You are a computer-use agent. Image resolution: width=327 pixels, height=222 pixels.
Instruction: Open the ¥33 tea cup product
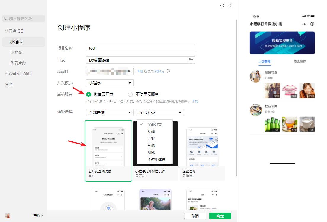[x=290, y=124]
